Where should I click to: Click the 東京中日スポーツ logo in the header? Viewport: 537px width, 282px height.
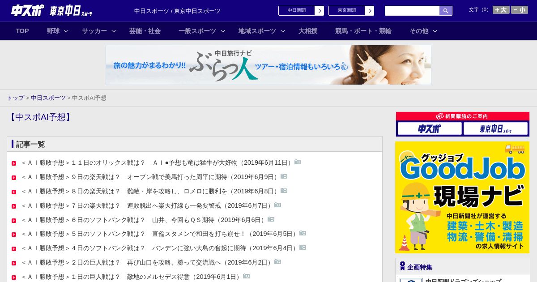coord(71,11)
